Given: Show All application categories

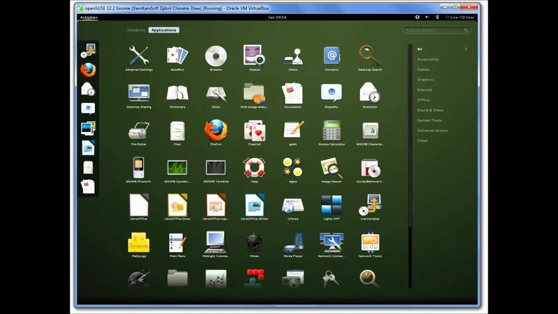Looking at the screenshot, I should 419,49.
